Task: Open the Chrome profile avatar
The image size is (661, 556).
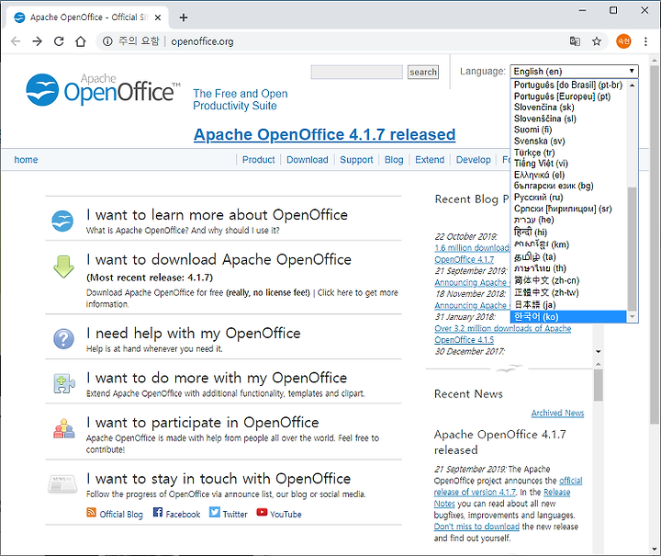Action: [x=623, y=41]
